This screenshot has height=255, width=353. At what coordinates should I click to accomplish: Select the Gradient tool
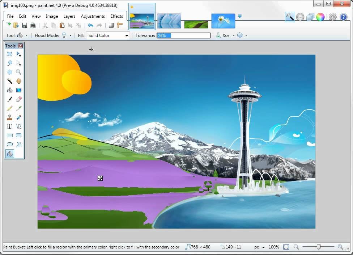pyautogui.click(x=19, y=90)
